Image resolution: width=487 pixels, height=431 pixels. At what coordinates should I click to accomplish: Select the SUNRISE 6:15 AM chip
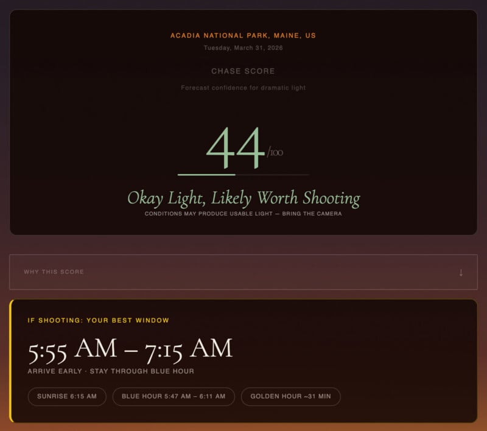pos(66,396)
